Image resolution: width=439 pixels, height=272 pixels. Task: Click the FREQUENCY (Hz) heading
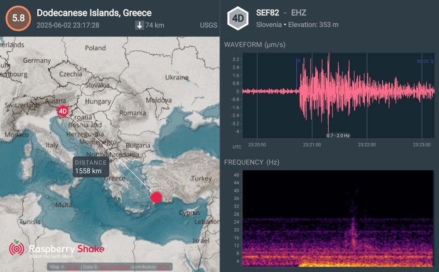252,162
